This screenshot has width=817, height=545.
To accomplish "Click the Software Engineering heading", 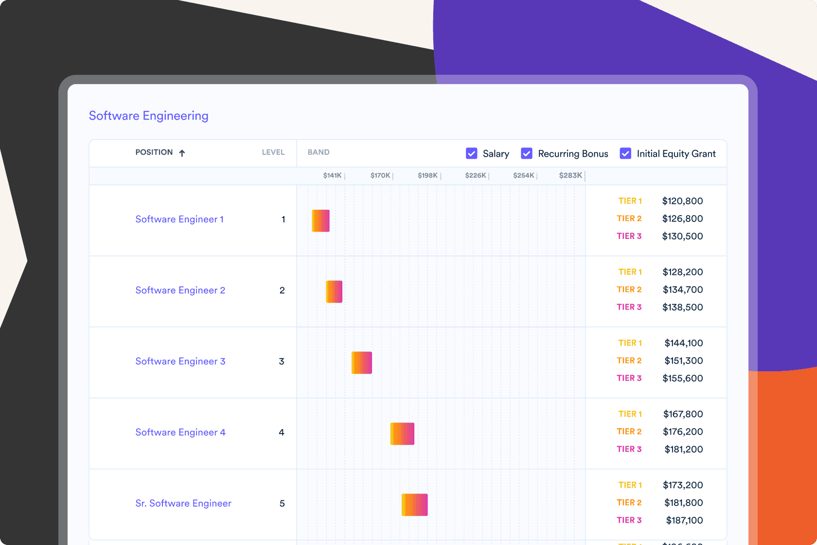I will click(x=149, y=116).
